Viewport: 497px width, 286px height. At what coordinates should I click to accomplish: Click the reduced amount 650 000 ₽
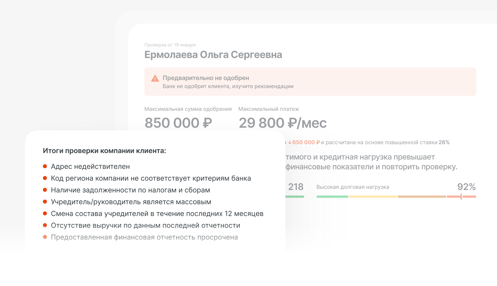point(306,142)
